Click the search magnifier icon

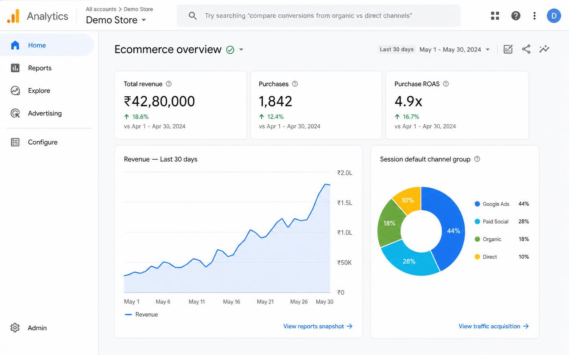click(x=192, y=16)
